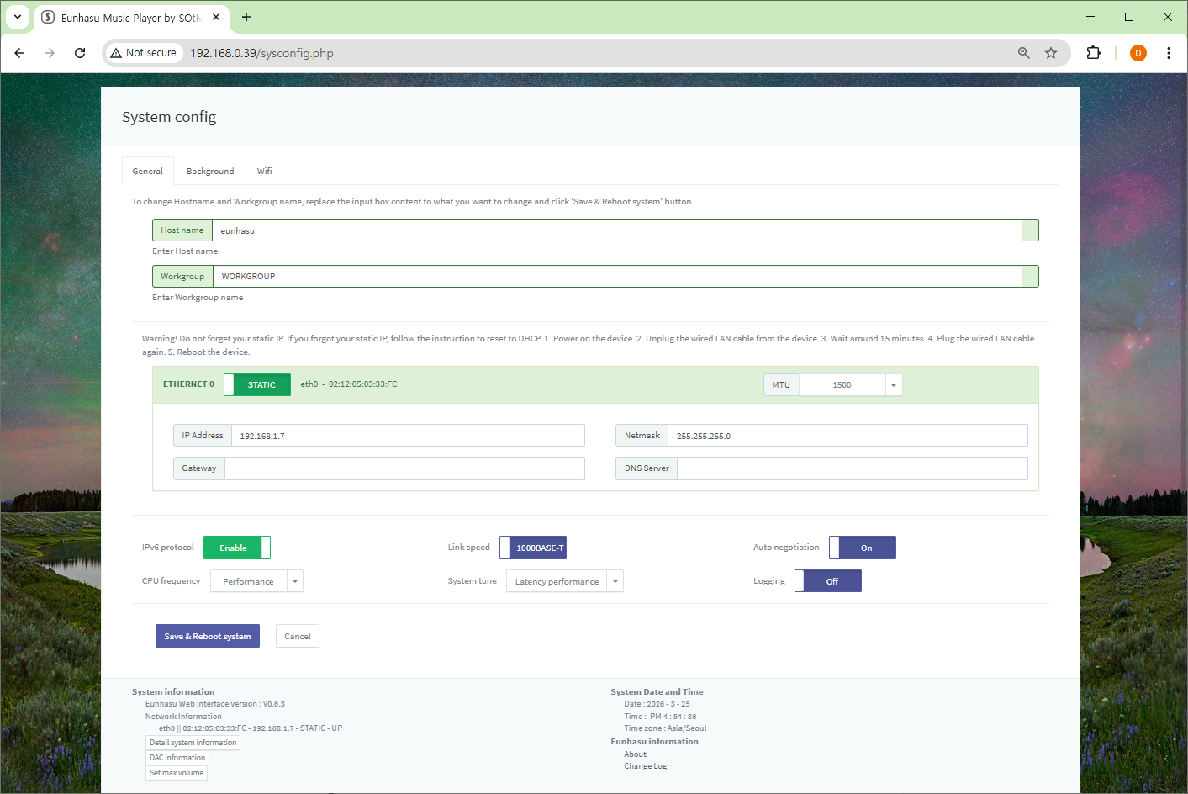Switch Logging toggle from Off
This screenshot has height=794, width=1188.
pos(828,581)
